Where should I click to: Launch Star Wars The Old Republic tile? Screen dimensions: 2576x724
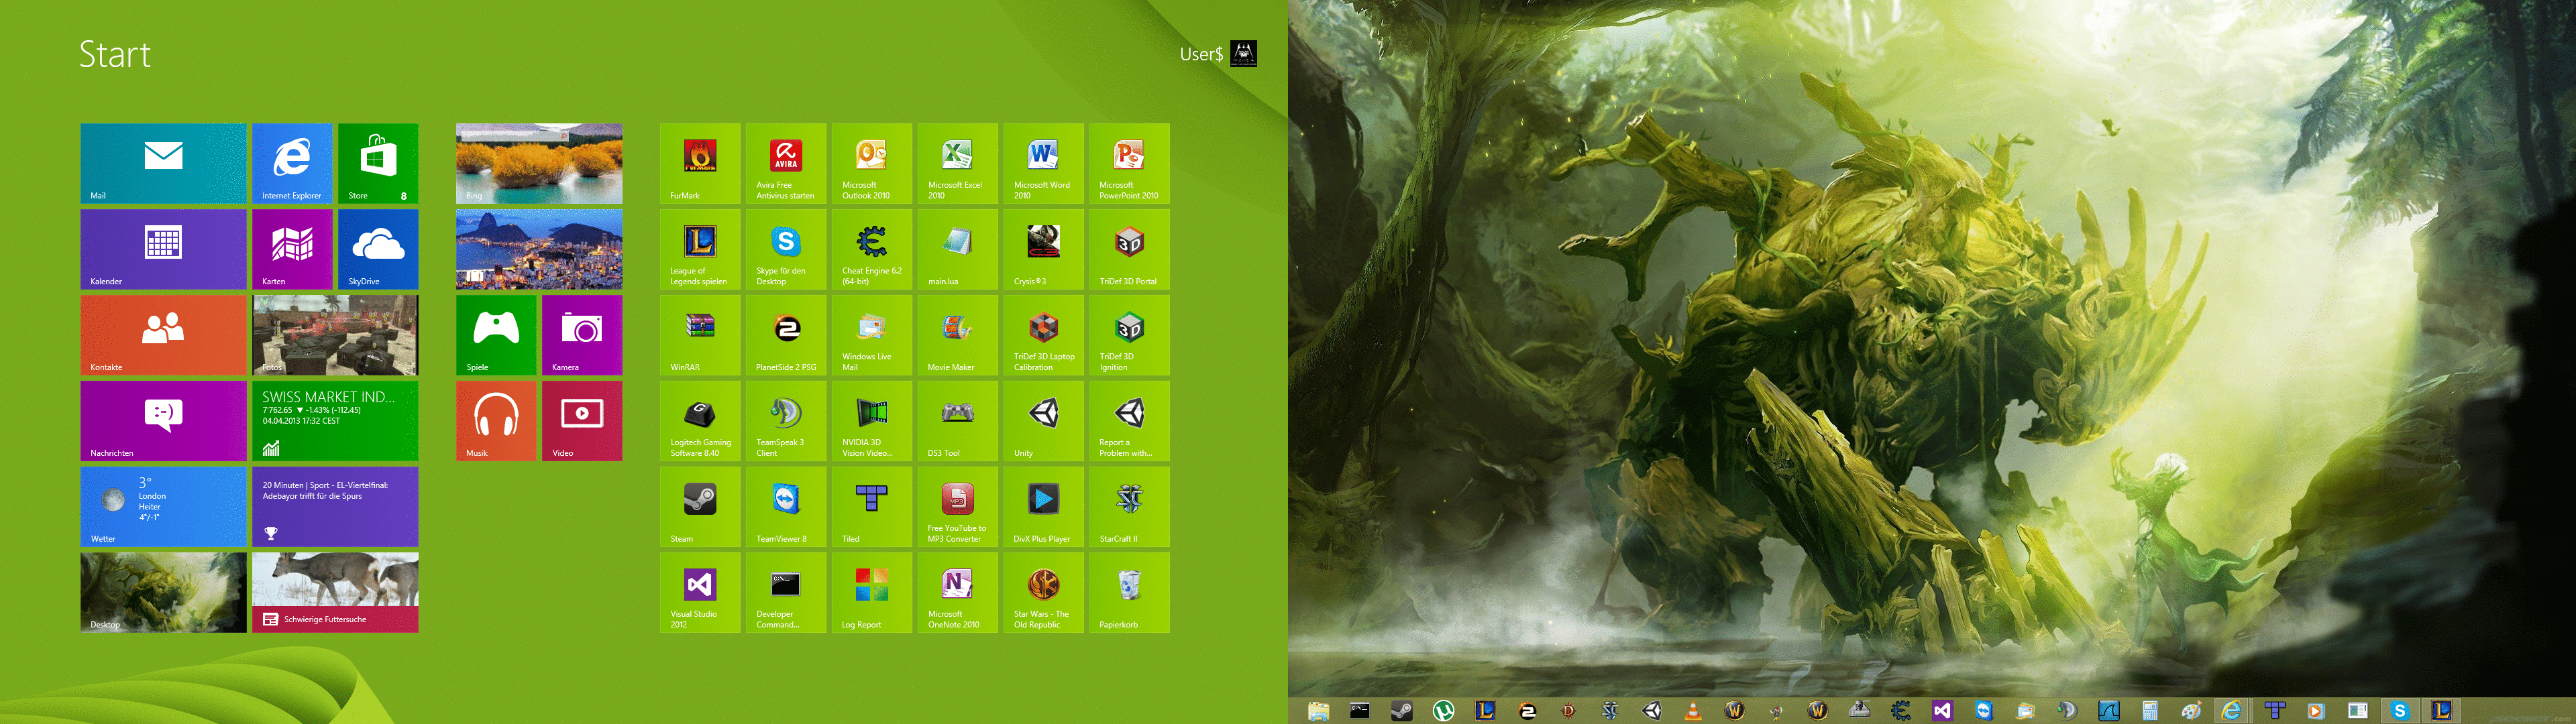point(1044,593)
